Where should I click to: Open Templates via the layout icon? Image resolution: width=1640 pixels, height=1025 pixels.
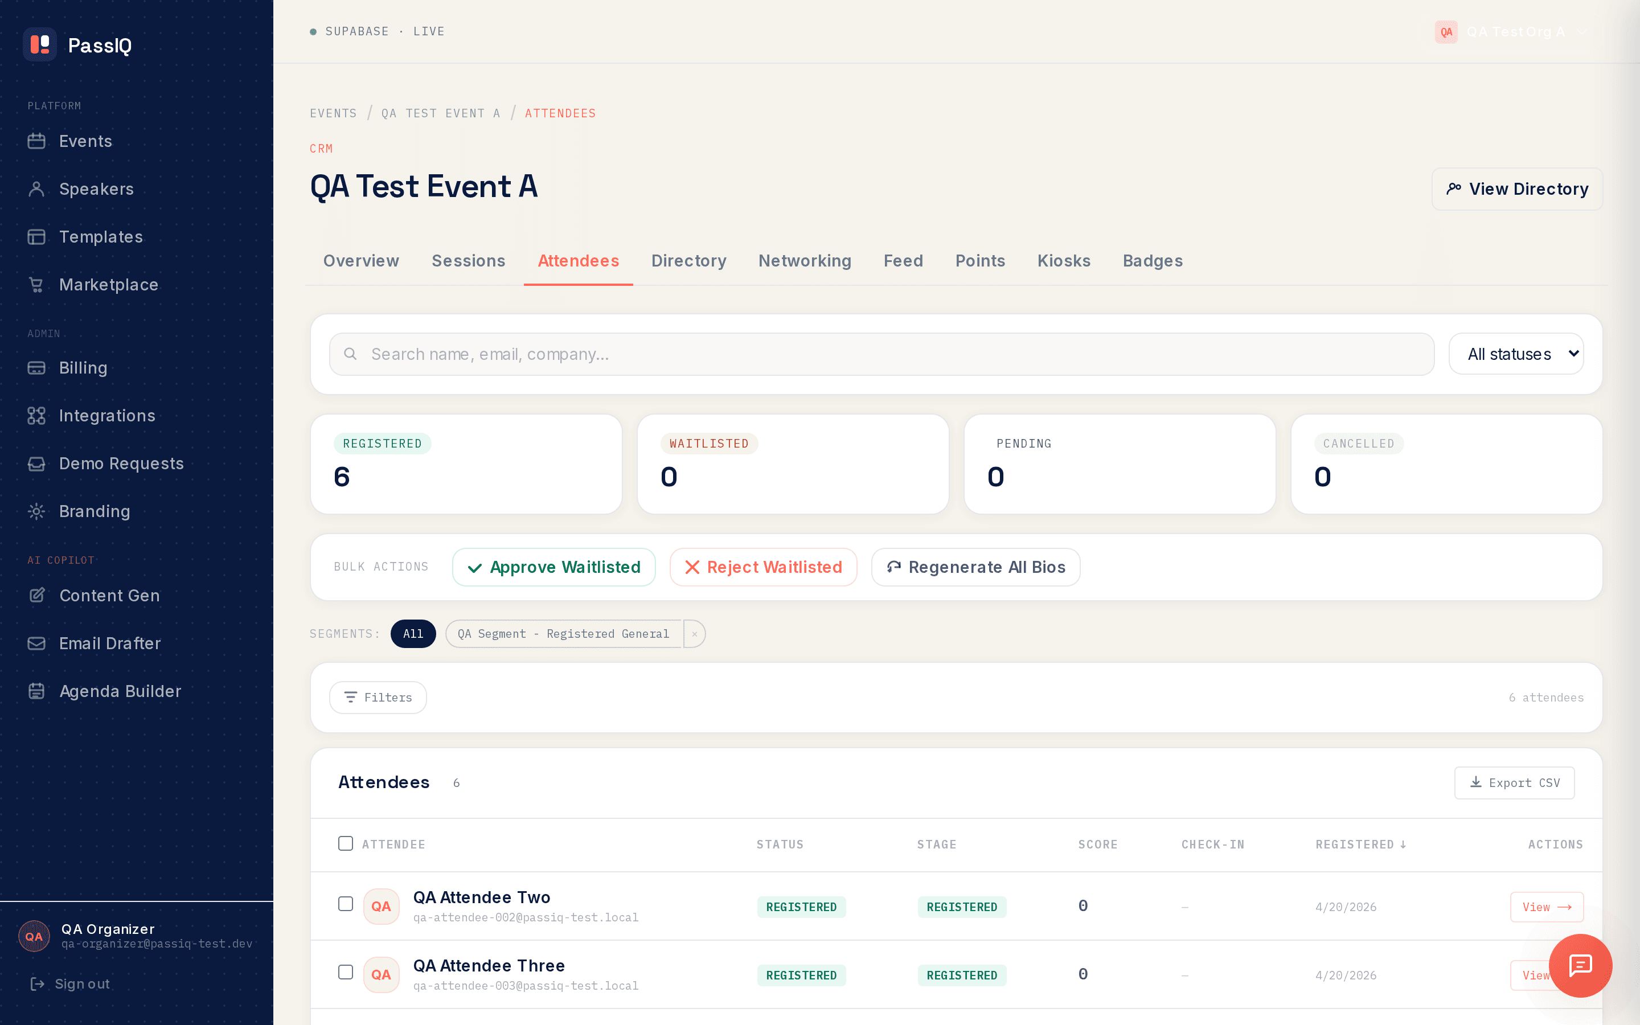click(x=36, y=236)
